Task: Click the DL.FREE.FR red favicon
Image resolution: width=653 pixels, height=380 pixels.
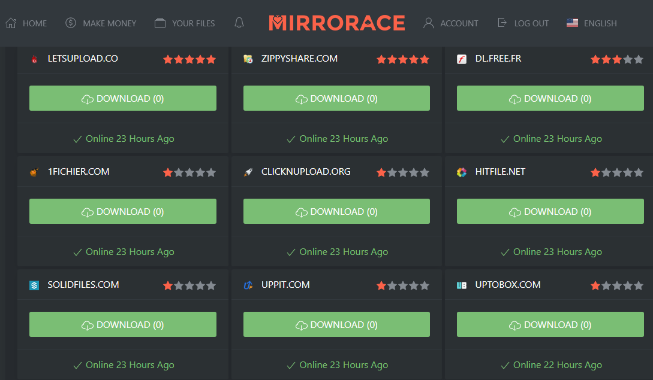Action: [462, 59]
